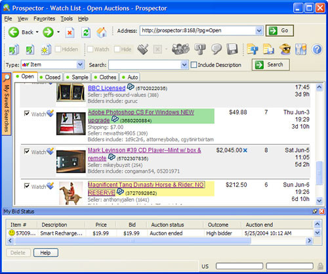Click the Go button
Viewport: 328px width, 274px height.
tap(279, 30)
